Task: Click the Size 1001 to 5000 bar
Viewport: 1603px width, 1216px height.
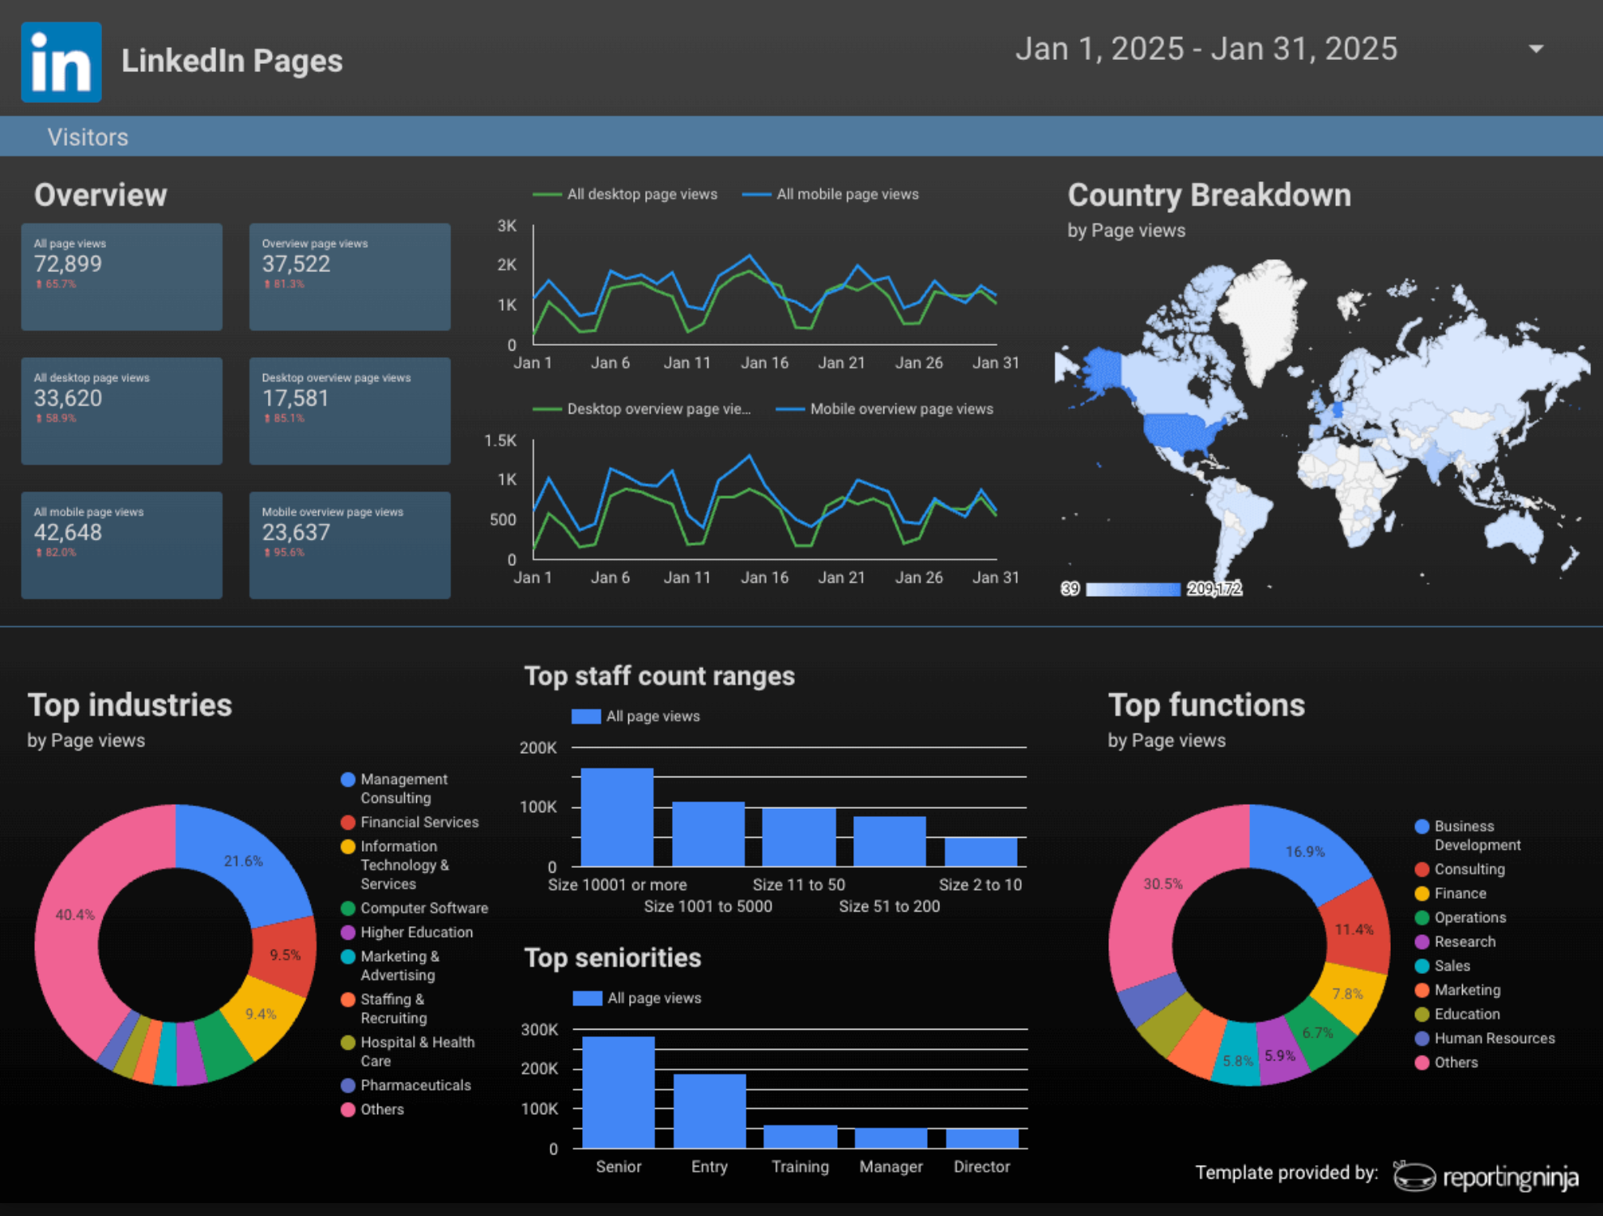Action: point(708,834)
